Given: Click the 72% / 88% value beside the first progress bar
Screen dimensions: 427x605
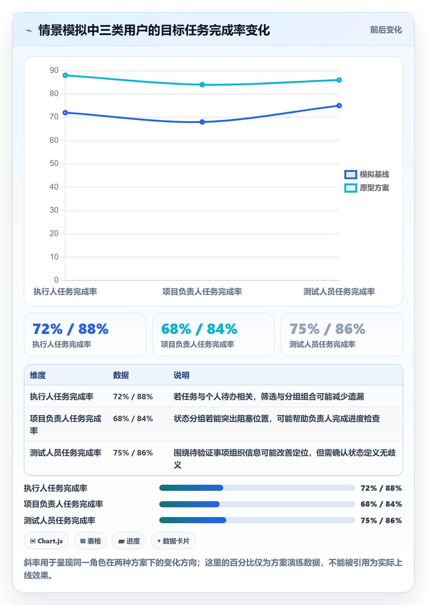Looking at the screenshot, I should point(381,488).
